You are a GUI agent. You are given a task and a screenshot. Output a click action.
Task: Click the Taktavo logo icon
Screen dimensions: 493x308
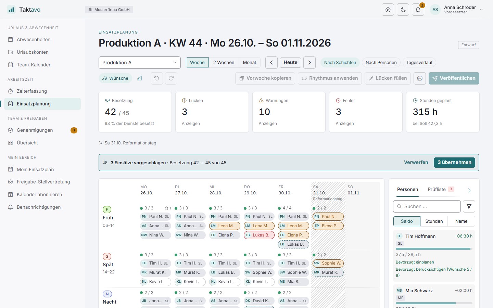click(11, 10)
